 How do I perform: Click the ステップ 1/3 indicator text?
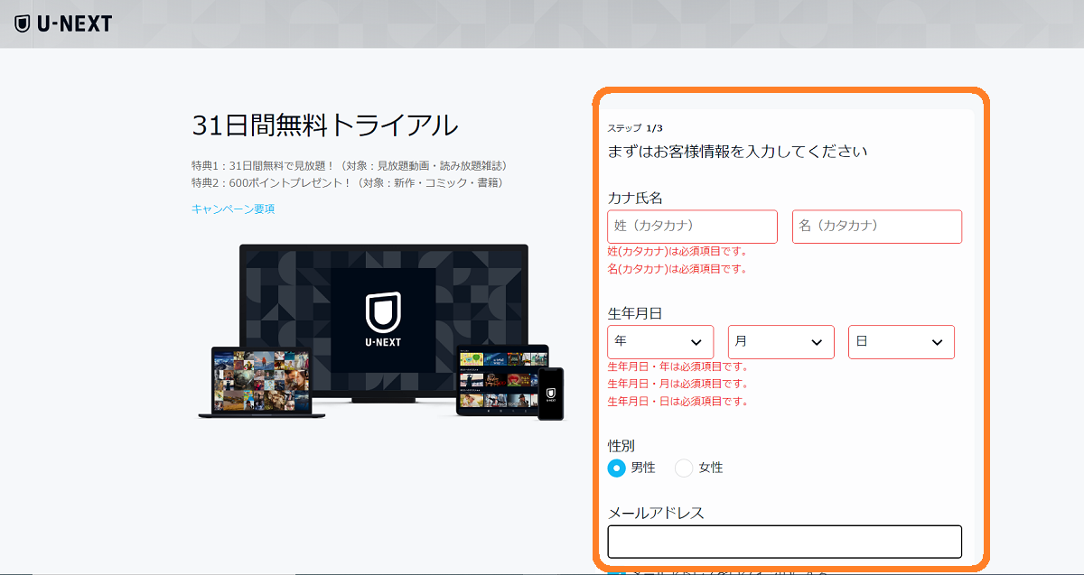point(635,128)
